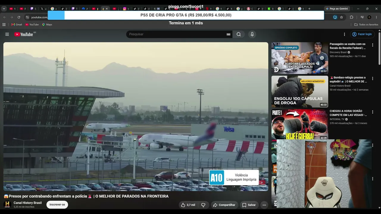This screenshot has width=381, height=214.
Task: Open title 'Bombas-relógio prestes a explodir'
Action: click(x=348, y=80)
